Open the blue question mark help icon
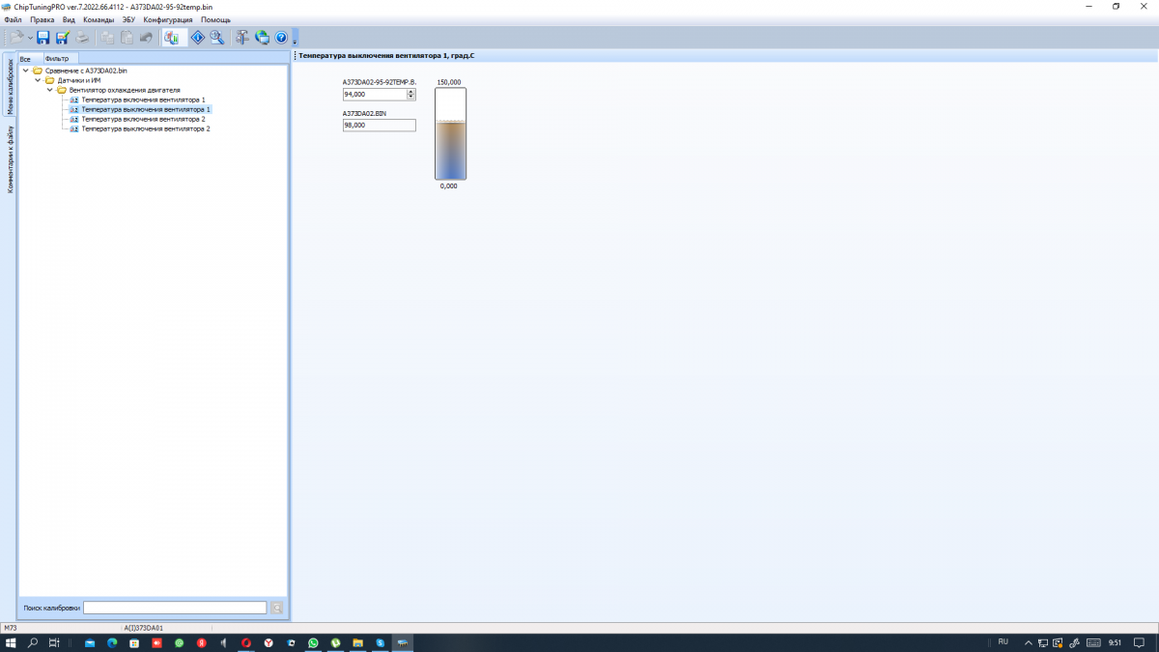Screen dimensions: 1159x652 (x=282, y=38)
